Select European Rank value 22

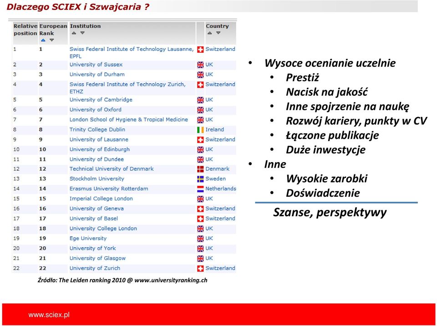[x=42, y=268]
